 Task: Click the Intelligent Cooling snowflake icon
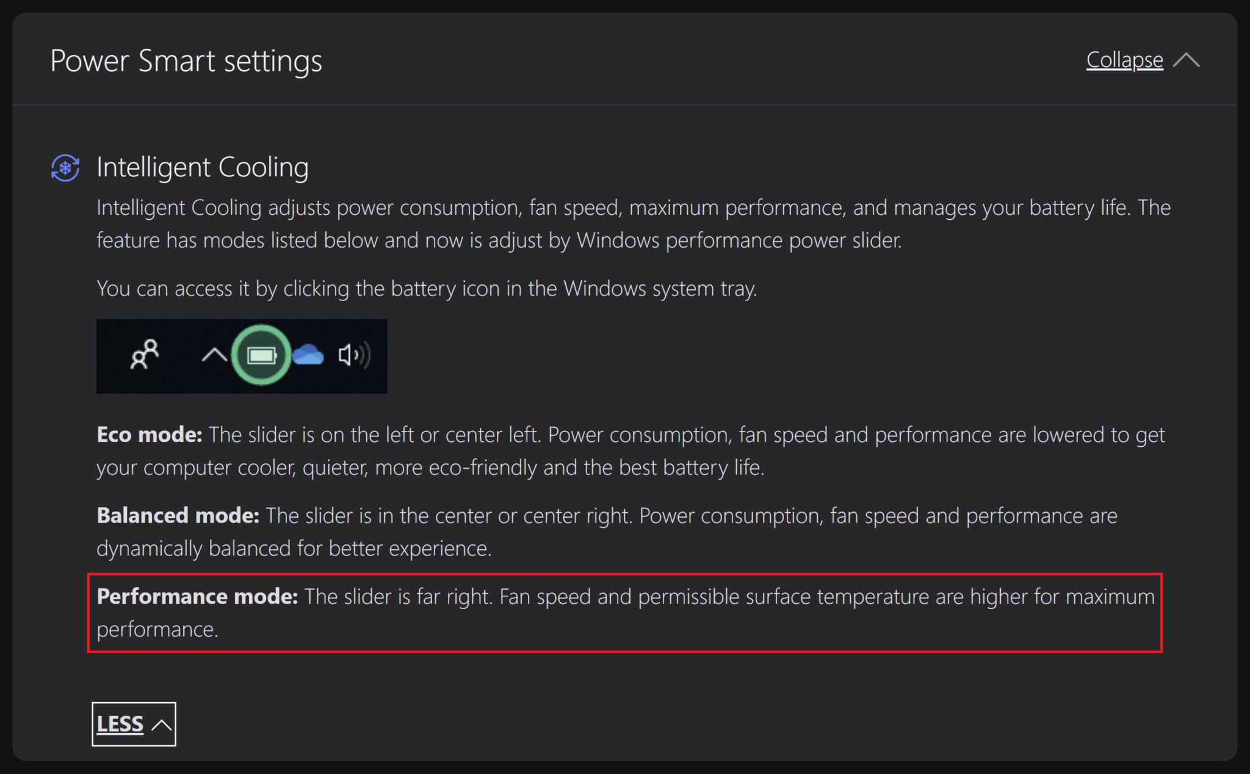coord(65,168)
